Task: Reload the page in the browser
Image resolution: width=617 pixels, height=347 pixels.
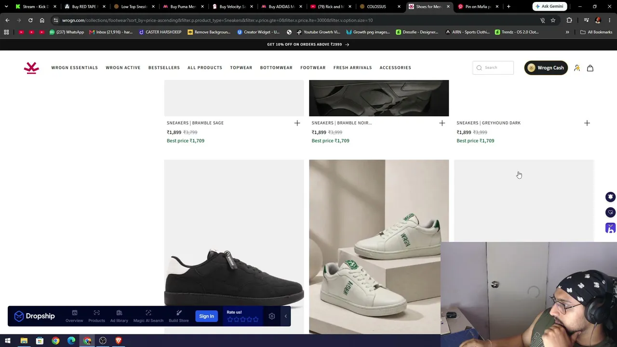Action: [30, 20]
